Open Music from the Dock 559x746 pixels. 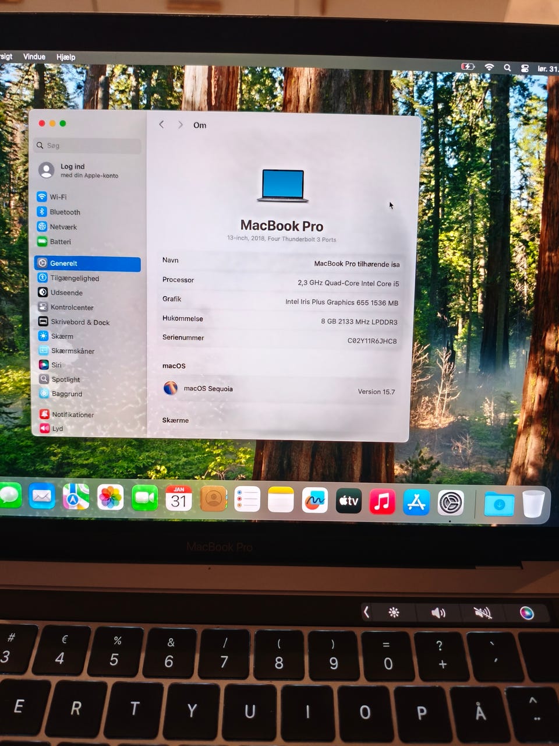[382, 501]
